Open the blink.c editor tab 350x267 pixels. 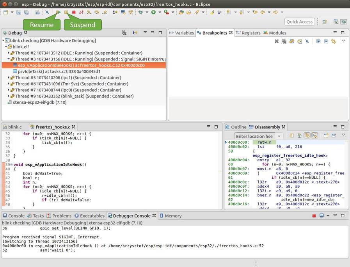coord(15,127)
